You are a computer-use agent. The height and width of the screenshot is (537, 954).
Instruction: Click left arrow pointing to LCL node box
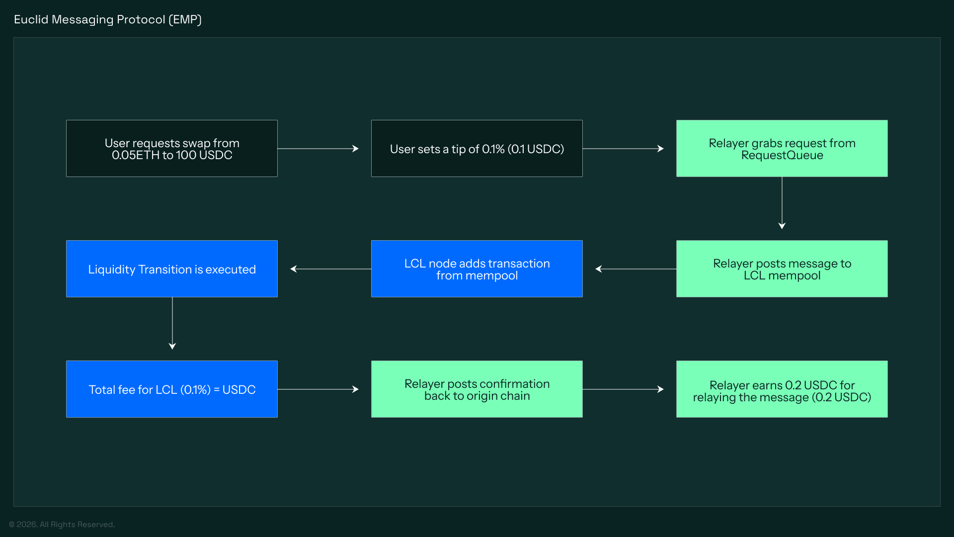[x=636, y=269]
